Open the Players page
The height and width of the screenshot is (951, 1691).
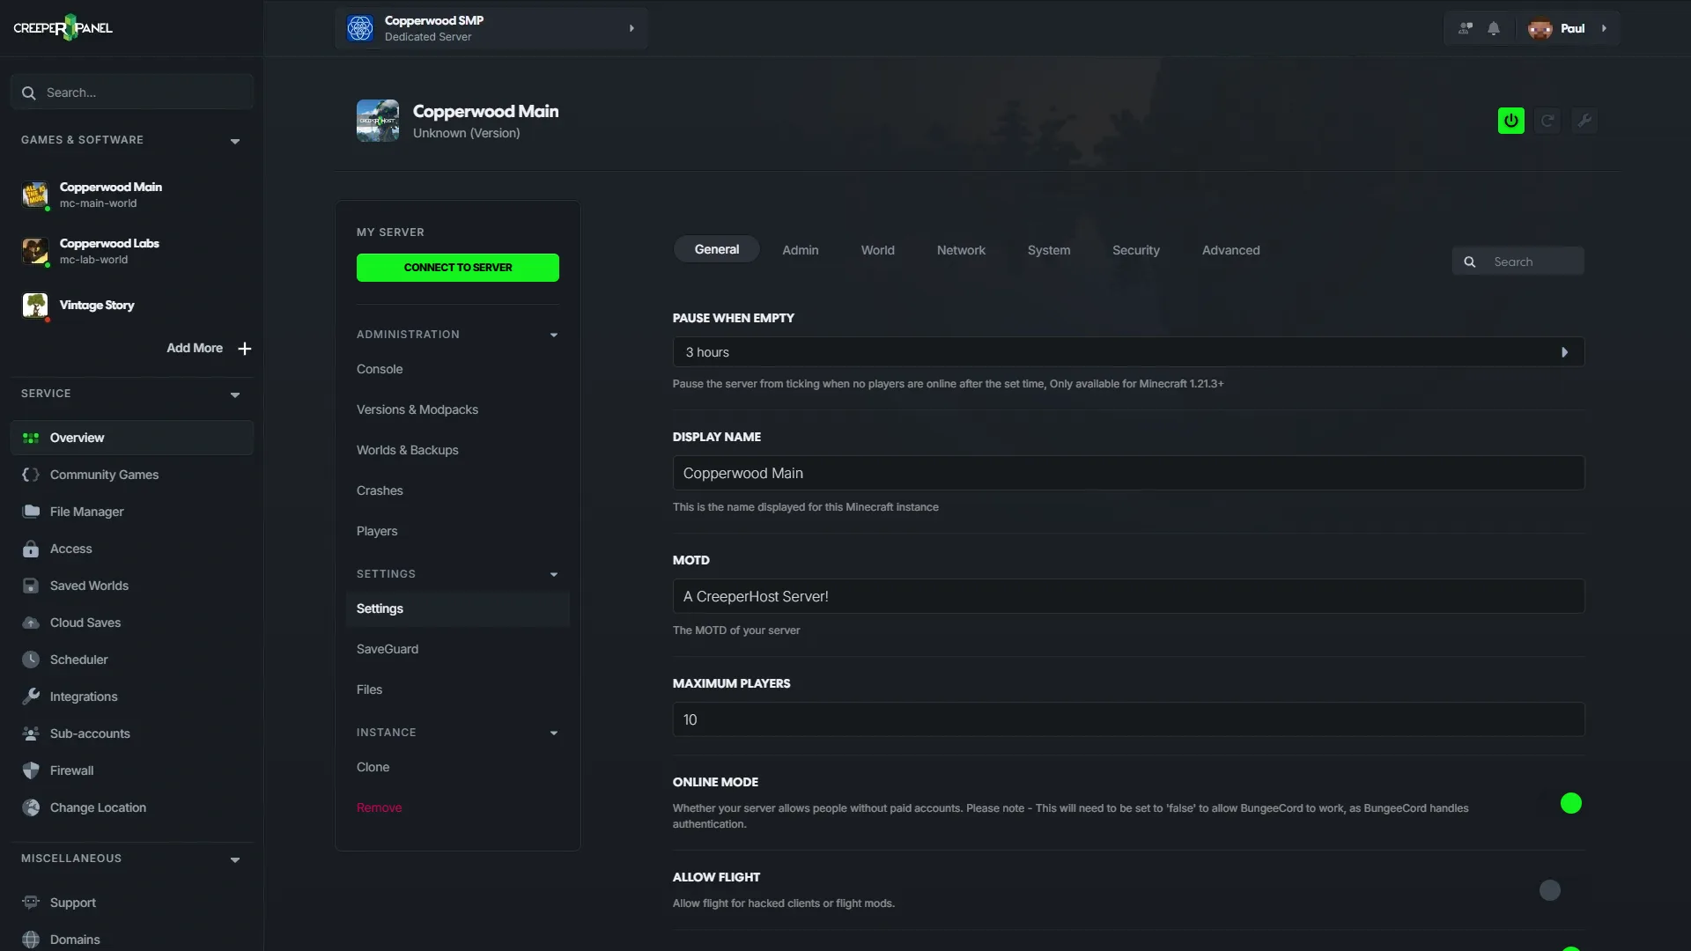pyautogui.click(x=377, y=531)
